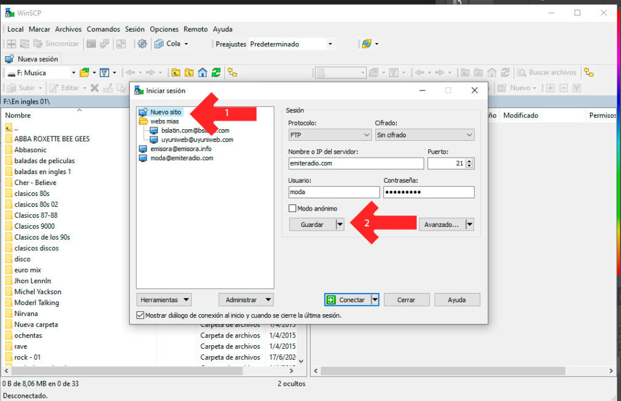Click the Cola queue icon
This screenshot has height=401, width=621.
[159, 44]
